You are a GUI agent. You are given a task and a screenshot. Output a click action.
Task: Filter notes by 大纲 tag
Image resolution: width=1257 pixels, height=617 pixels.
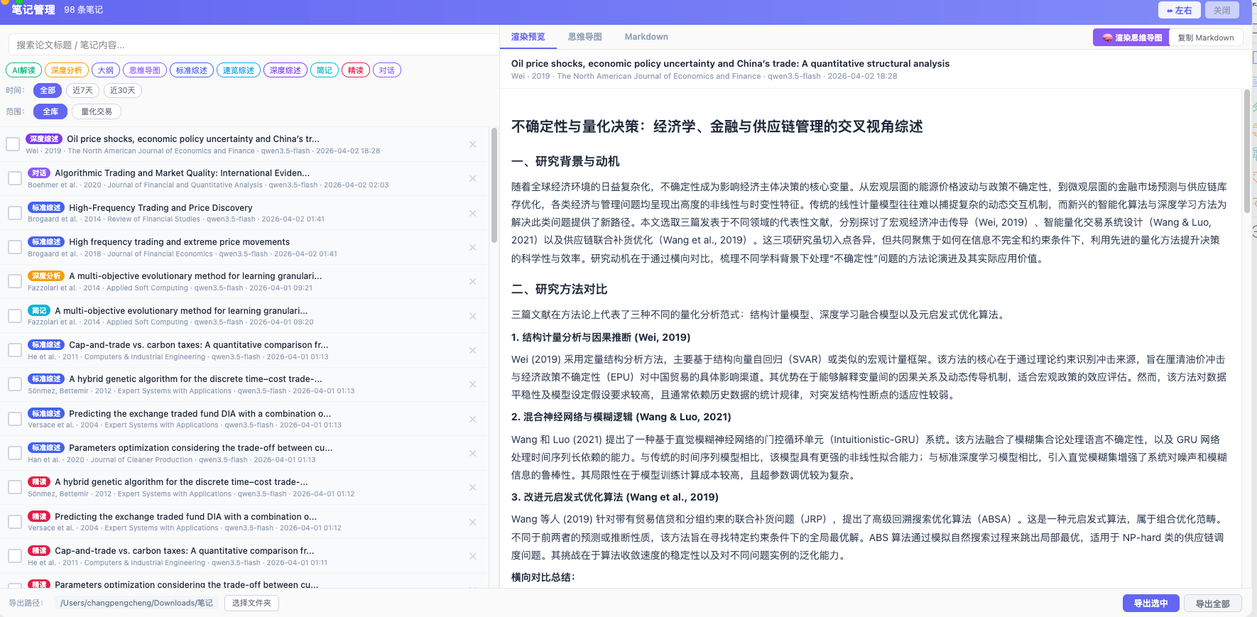[x=106, y=70]
